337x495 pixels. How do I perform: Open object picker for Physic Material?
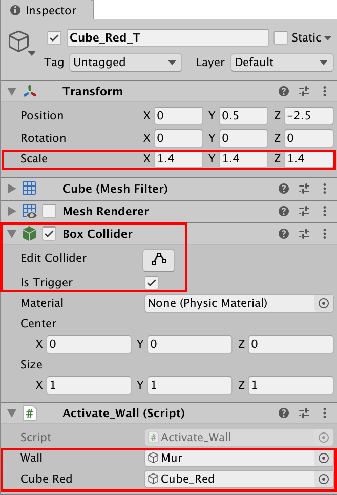click(x=323, y=303)
